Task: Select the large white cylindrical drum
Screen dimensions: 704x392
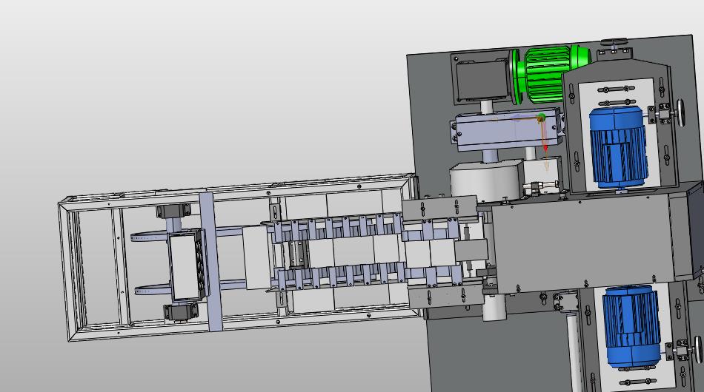Action: tap(486, 181)
